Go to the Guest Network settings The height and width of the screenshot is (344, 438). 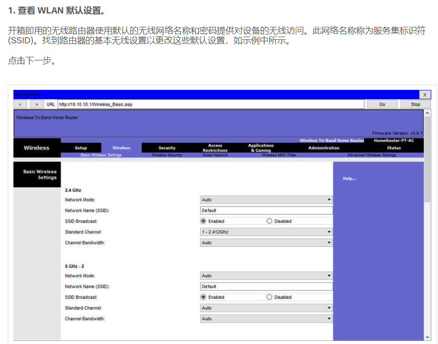click(x=215, y=154)
